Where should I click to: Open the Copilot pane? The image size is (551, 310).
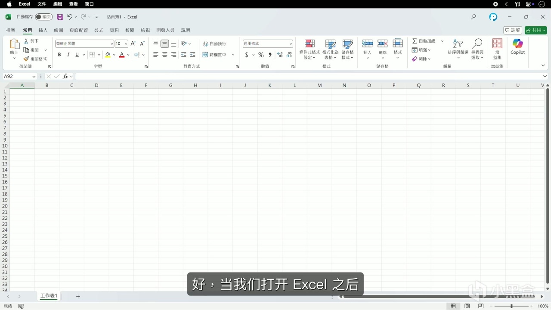(x=517, y=46)
